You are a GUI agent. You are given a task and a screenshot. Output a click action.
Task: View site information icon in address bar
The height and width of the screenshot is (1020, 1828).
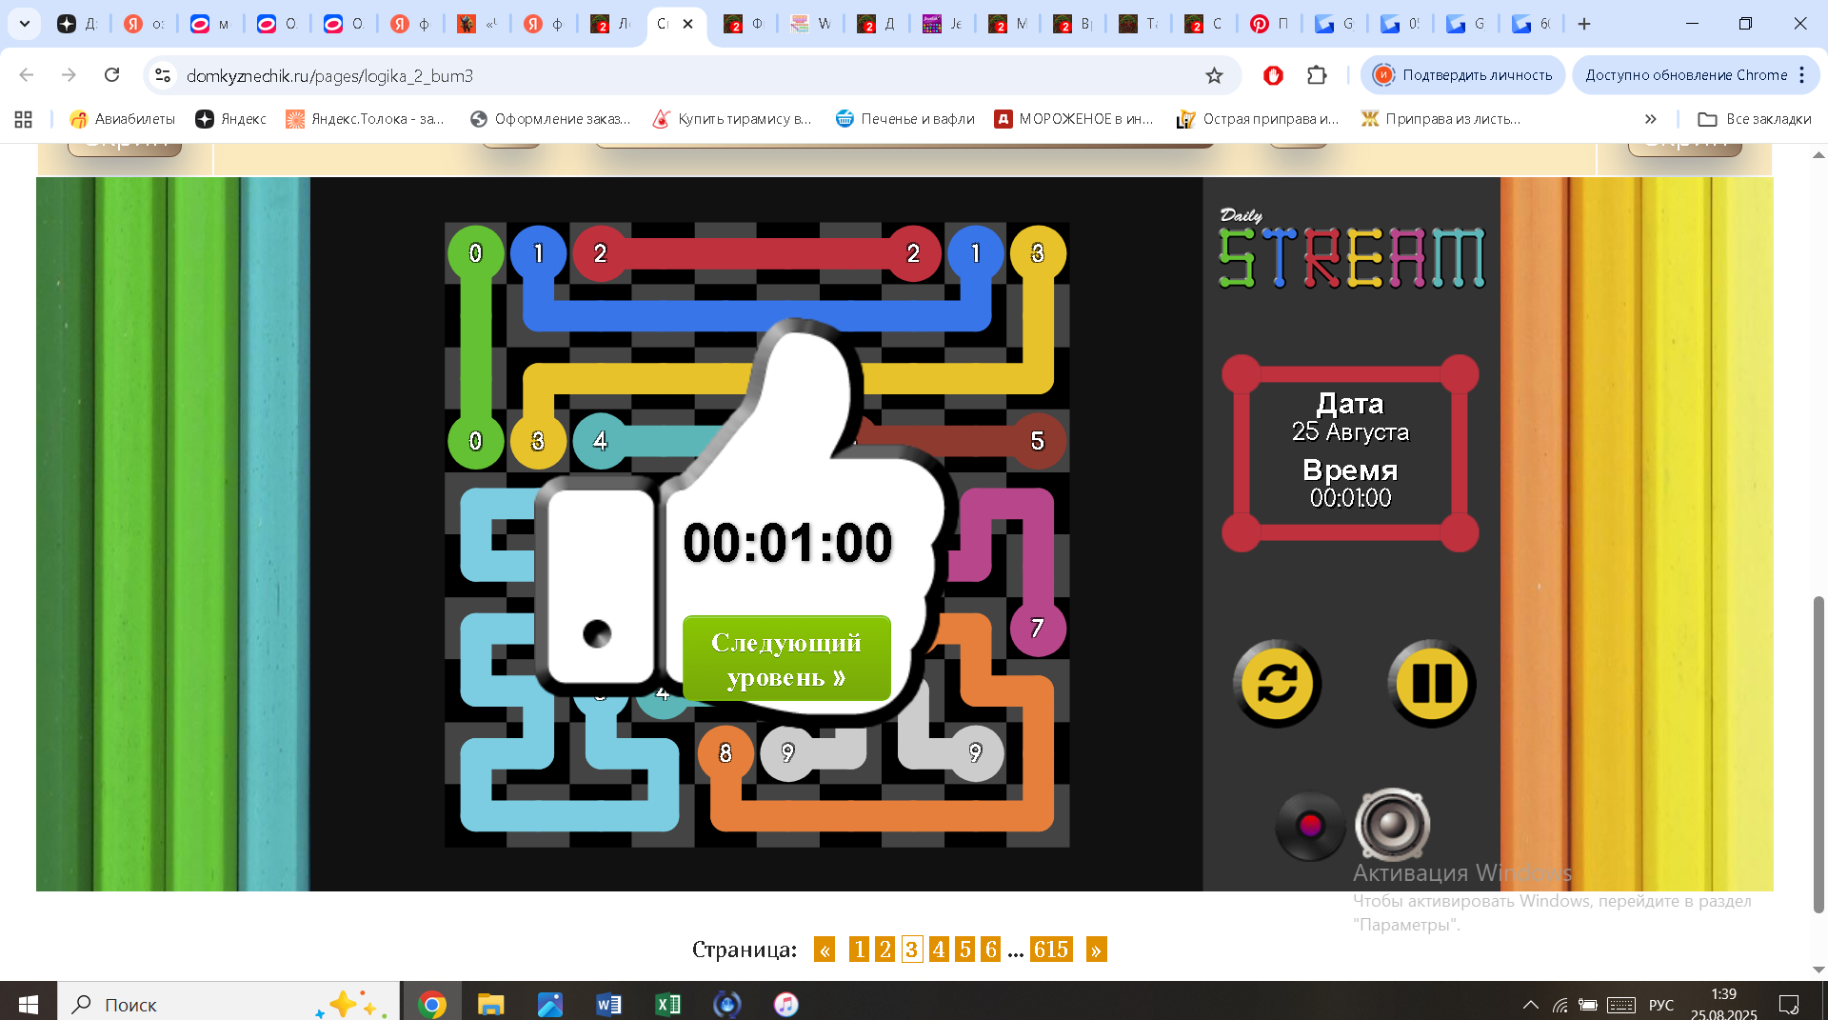point(163,75)
